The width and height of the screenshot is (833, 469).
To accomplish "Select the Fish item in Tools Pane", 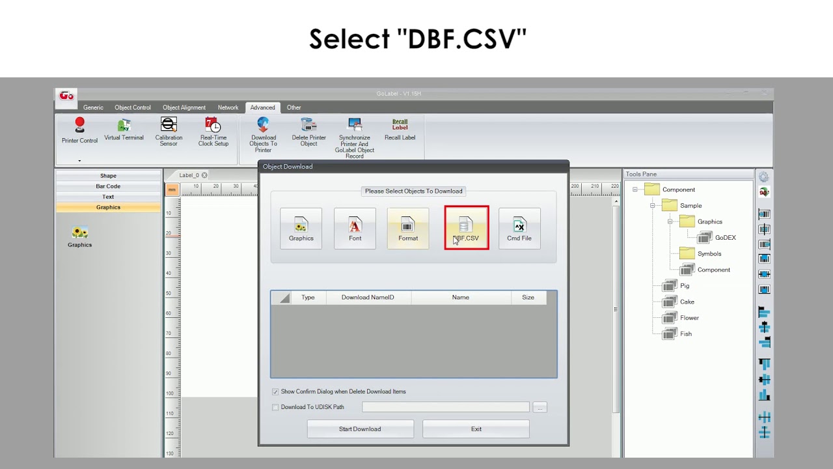I will [x=685, y=334].
